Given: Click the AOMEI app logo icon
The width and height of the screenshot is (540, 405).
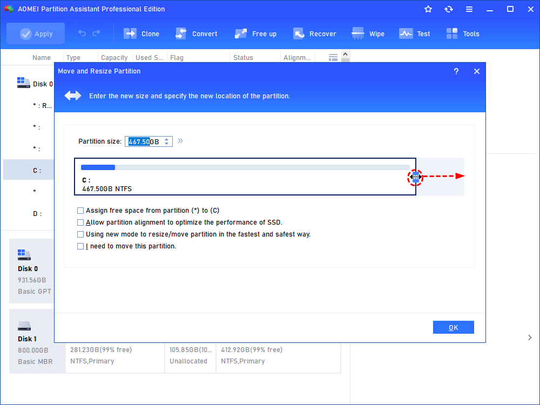Looking at the screenshot, I should (9, 9).
